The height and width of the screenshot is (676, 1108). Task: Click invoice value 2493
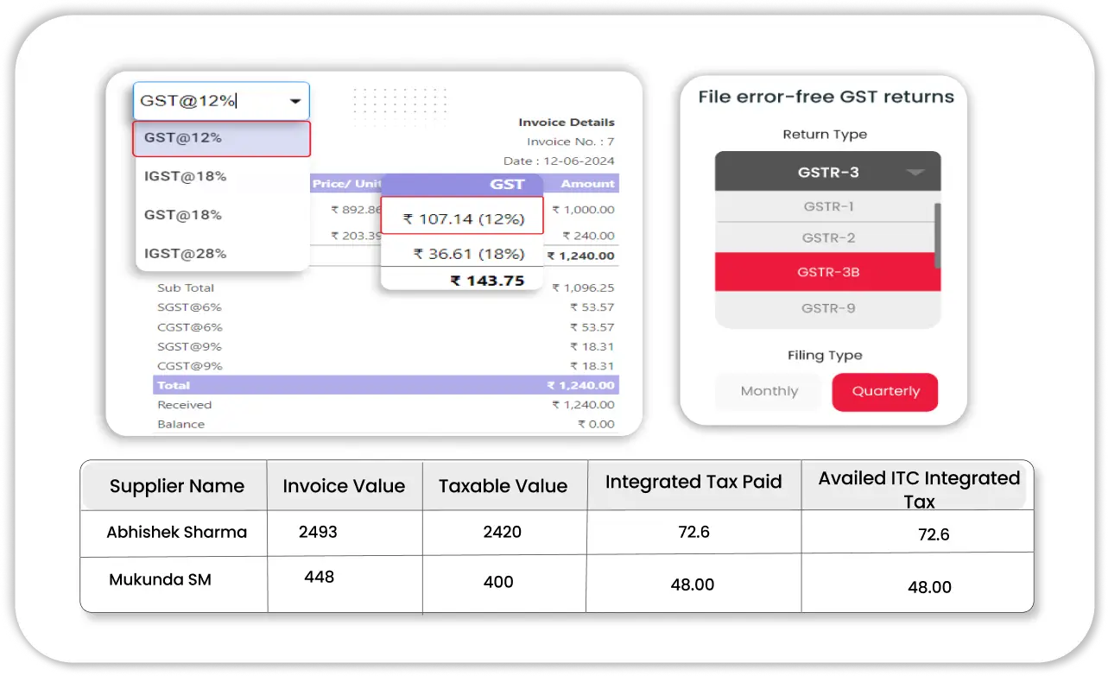point(318,532)
